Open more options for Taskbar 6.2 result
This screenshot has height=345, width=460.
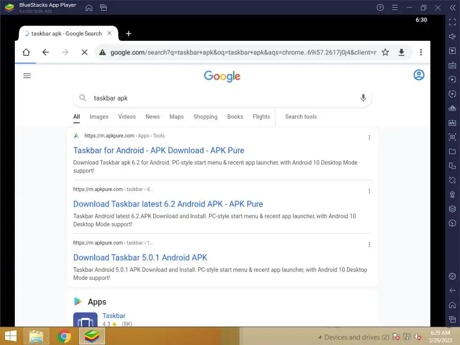pos(369,191)
